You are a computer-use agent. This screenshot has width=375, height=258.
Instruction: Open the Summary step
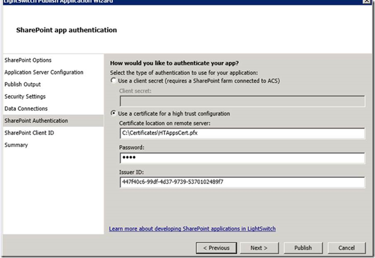(x=16, y=145)
